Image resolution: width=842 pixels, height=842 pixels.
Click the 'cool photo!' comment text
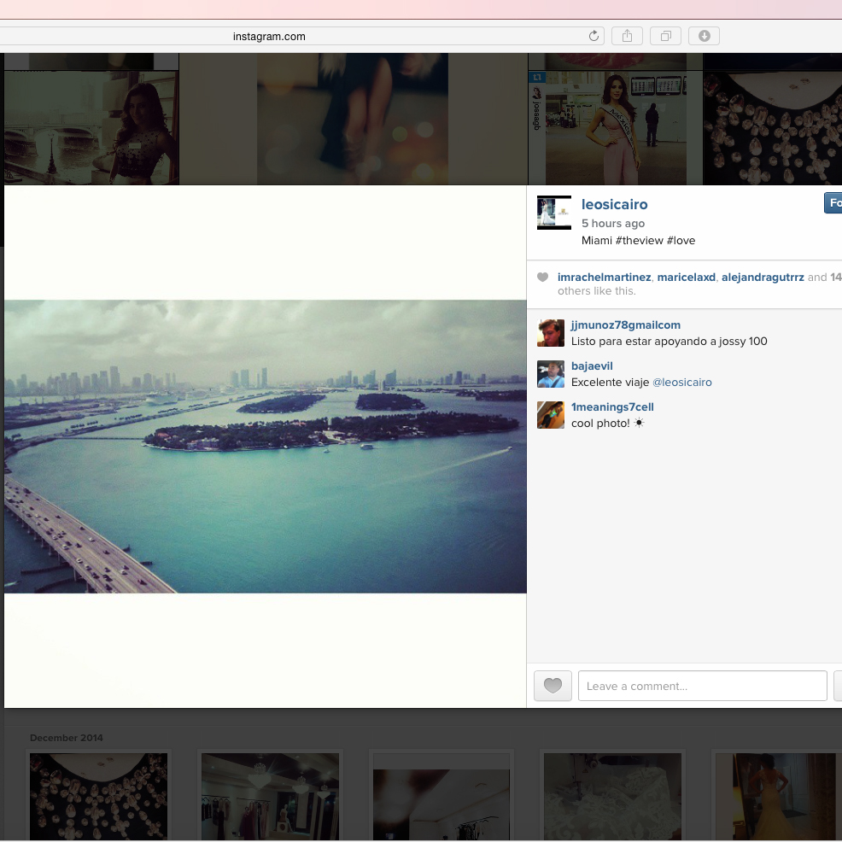pos(600,424)
